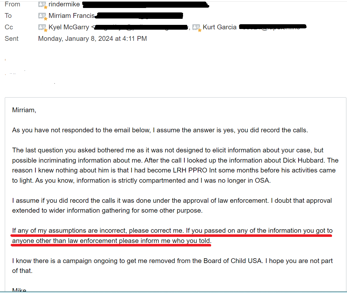Open contact card icon next to Mirriam Francis
The width and height of the screenshot is (347, 293).
tap(42, 16)
